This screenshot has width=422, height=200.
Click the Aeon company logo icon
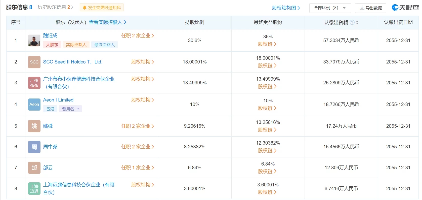pos(34,105)
